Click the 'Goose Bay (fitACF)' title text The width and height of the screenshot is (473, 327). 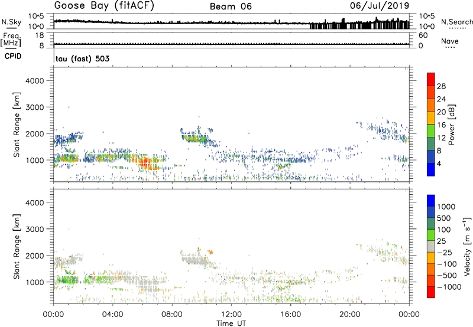[104, 6]
